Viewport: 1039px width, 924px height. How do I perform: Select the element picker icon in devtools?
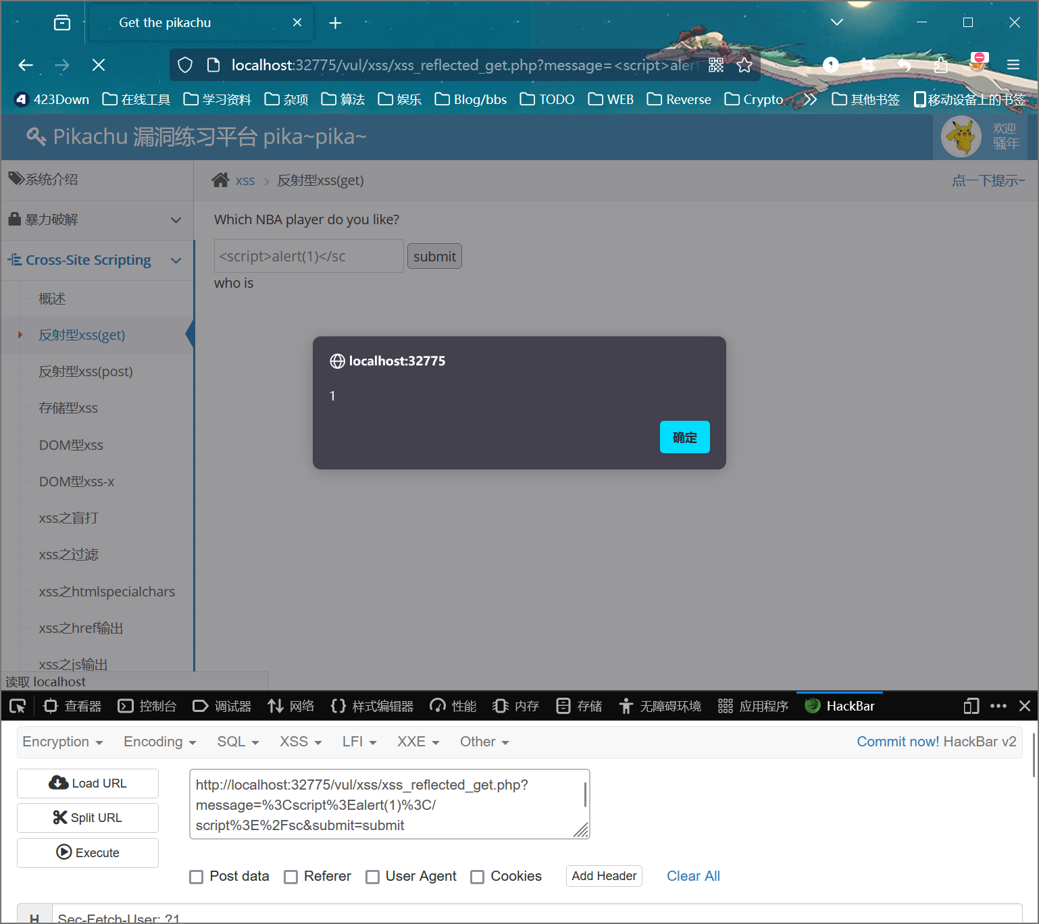click(x=18, y=706)
